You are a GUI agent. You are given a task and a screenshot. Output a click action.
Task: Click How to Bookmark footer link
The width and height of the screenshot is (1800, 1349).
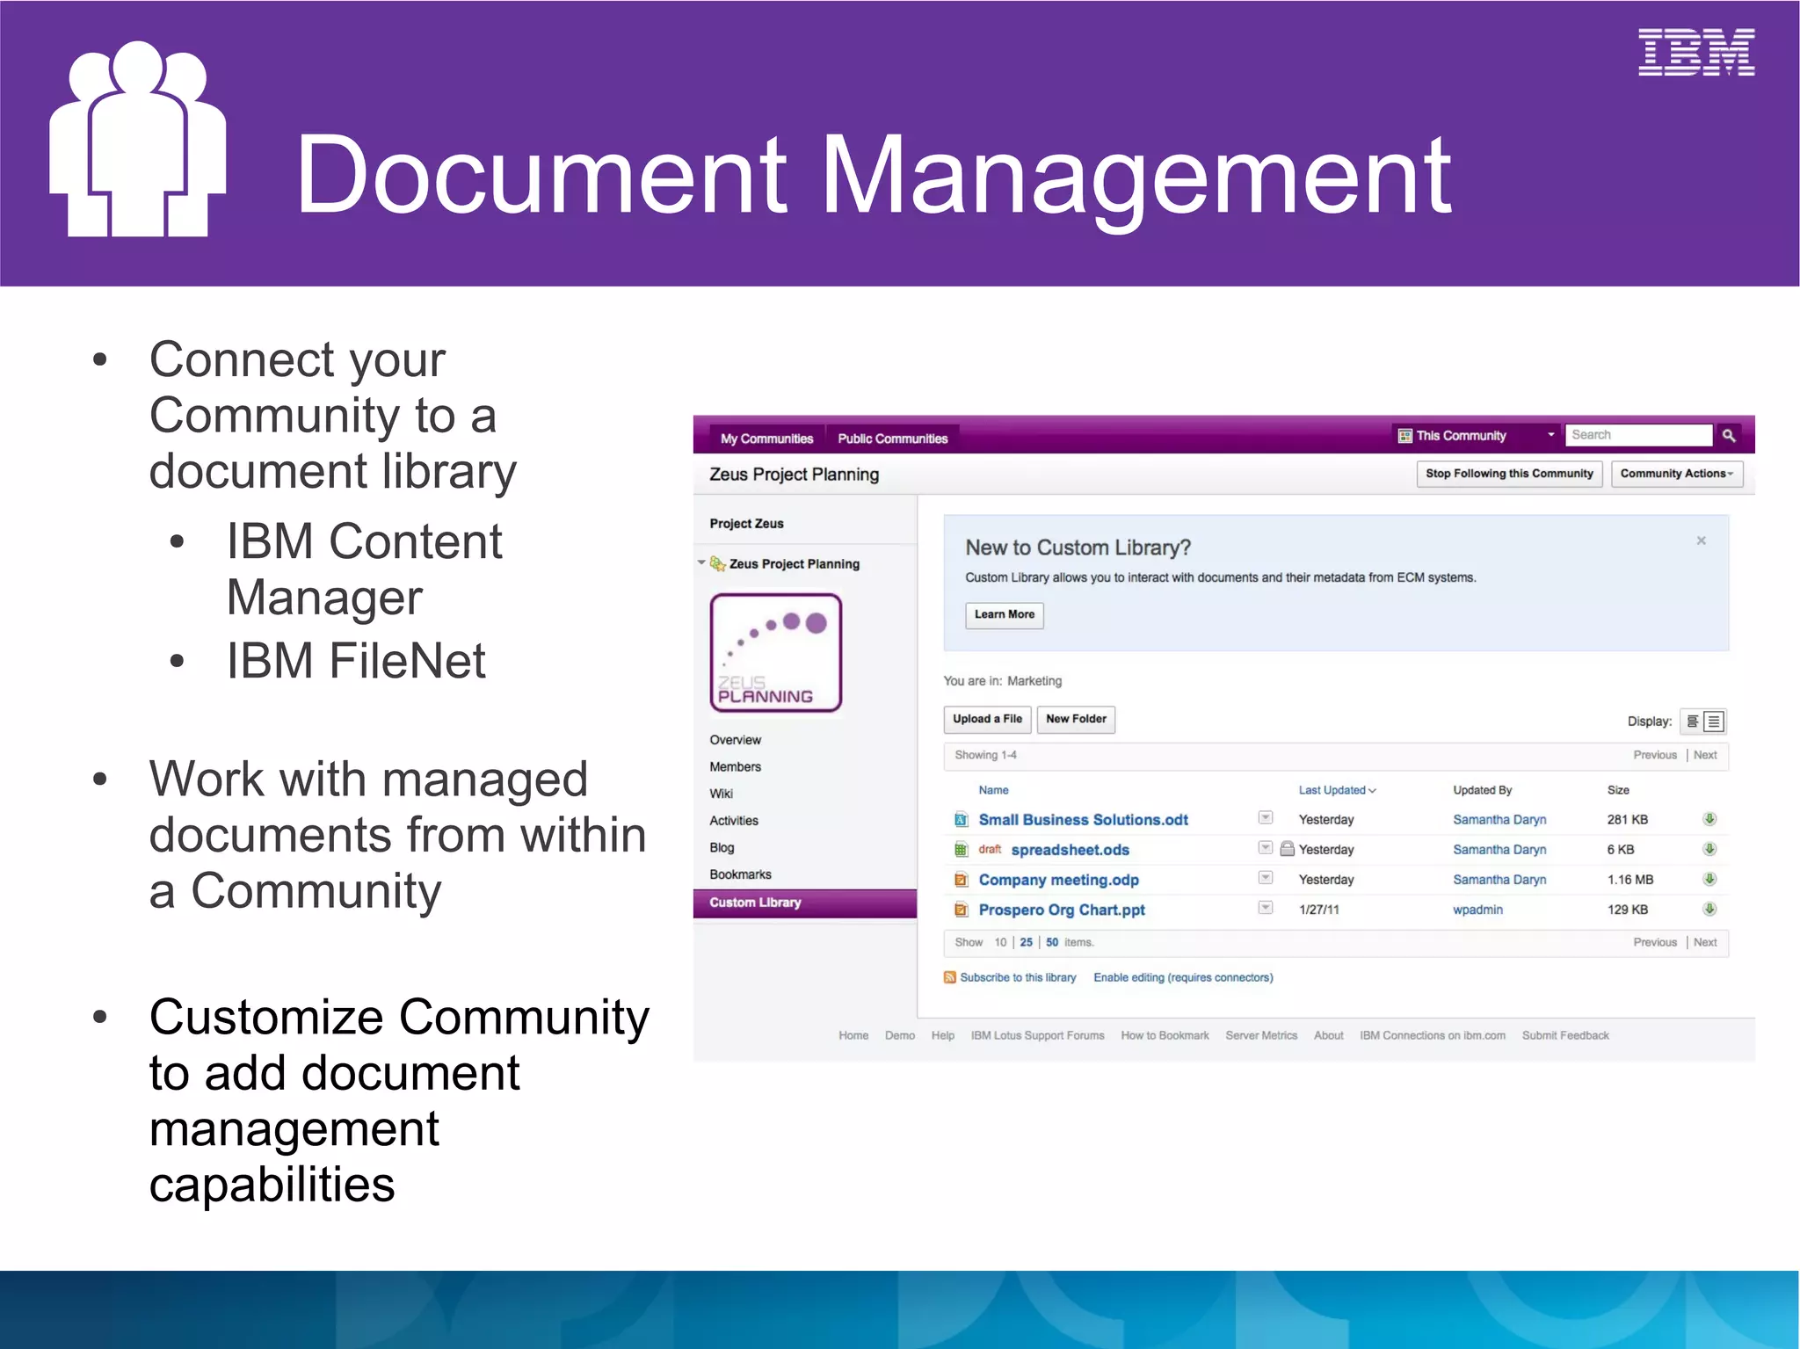1165,1035
